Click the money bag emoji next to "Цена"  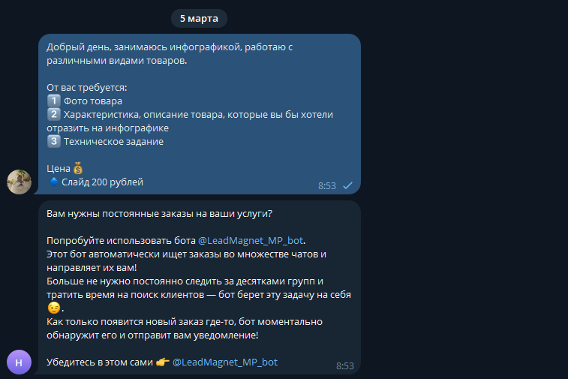pos(78,168)
